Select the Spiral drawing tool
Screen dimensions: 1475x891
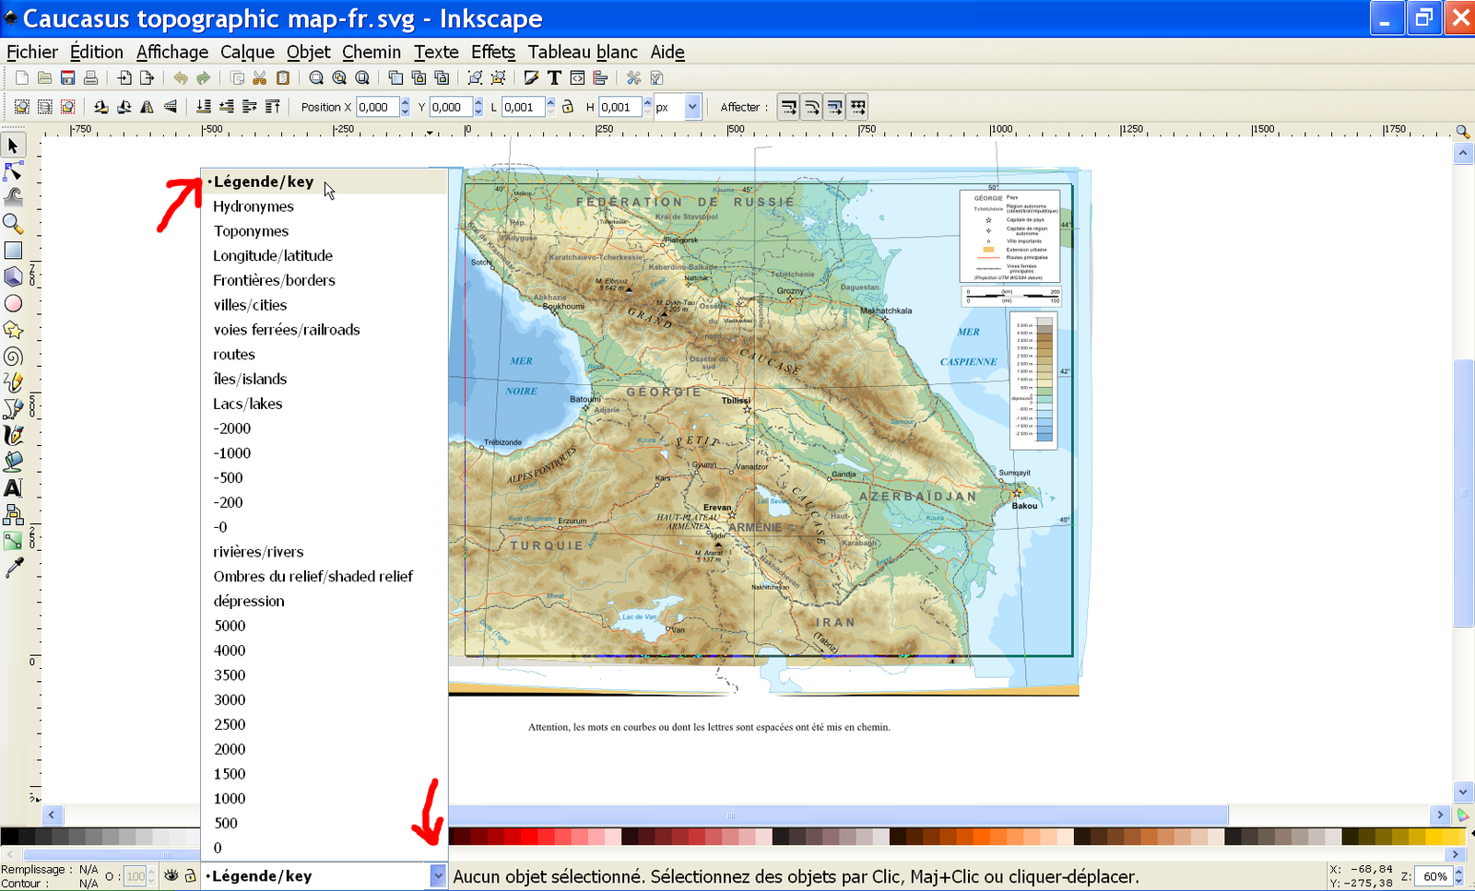coord(13,357)
